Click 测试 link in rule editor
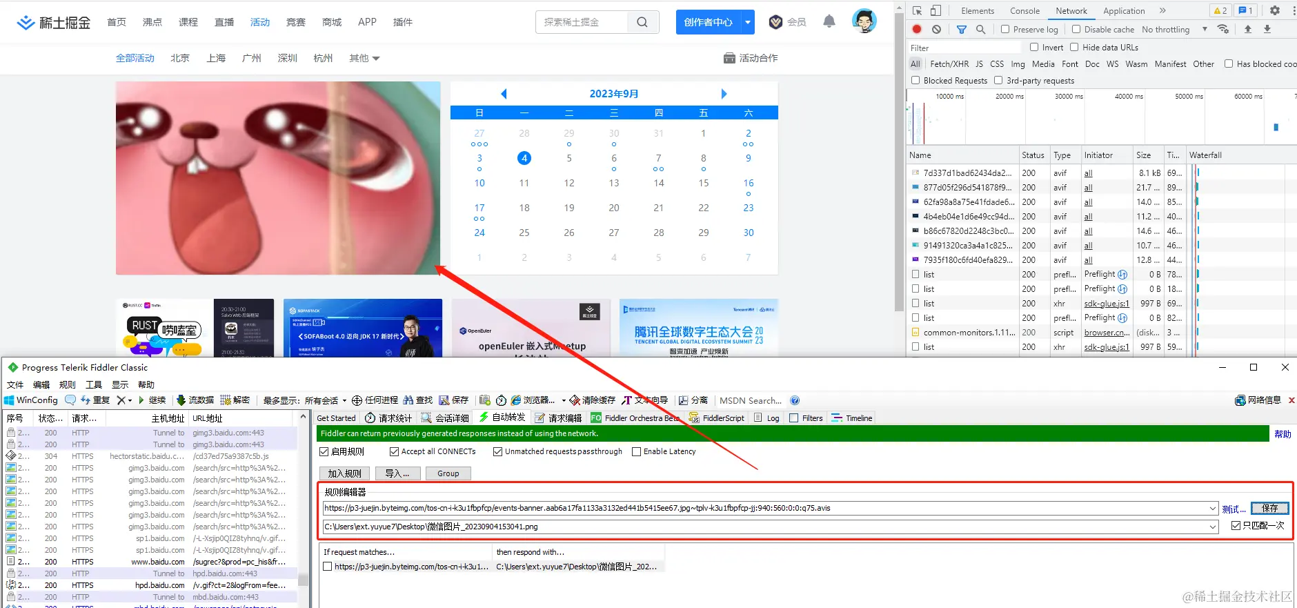 1233,509
